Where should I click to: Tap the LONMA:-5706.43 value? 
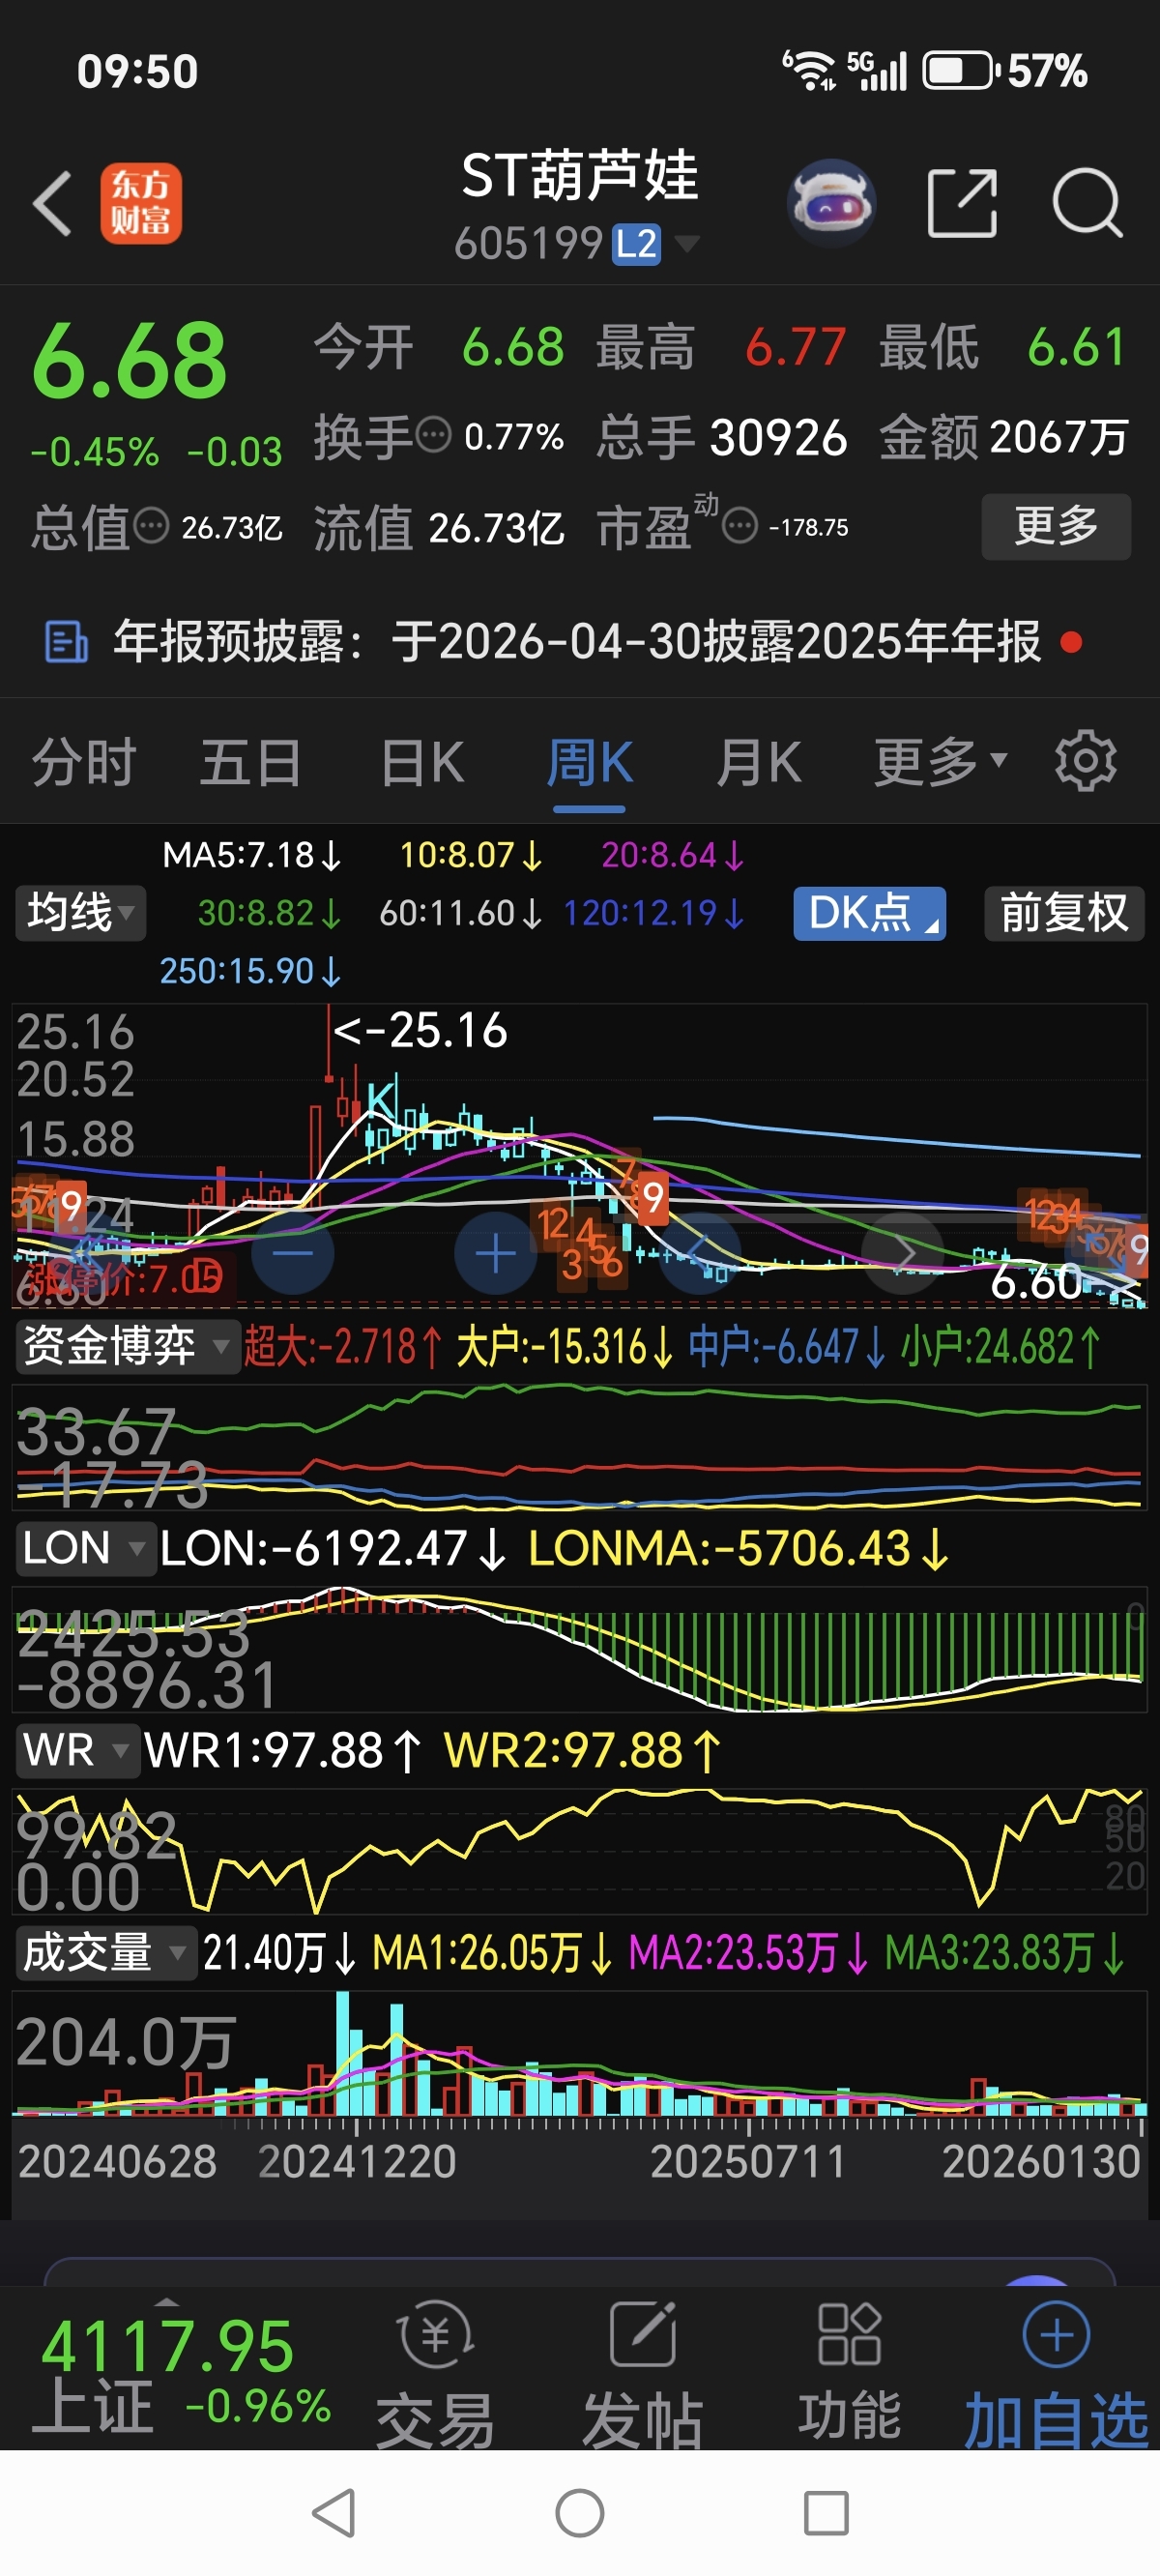tap(739, 1548)
